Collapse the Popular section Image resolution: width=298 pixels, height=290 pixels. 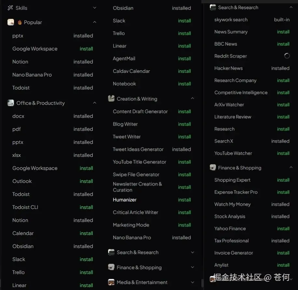coord(94,22)
